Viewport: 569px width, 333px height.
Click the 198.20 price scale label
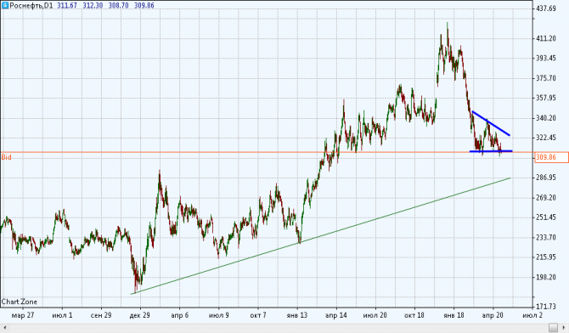click(546, 277)
